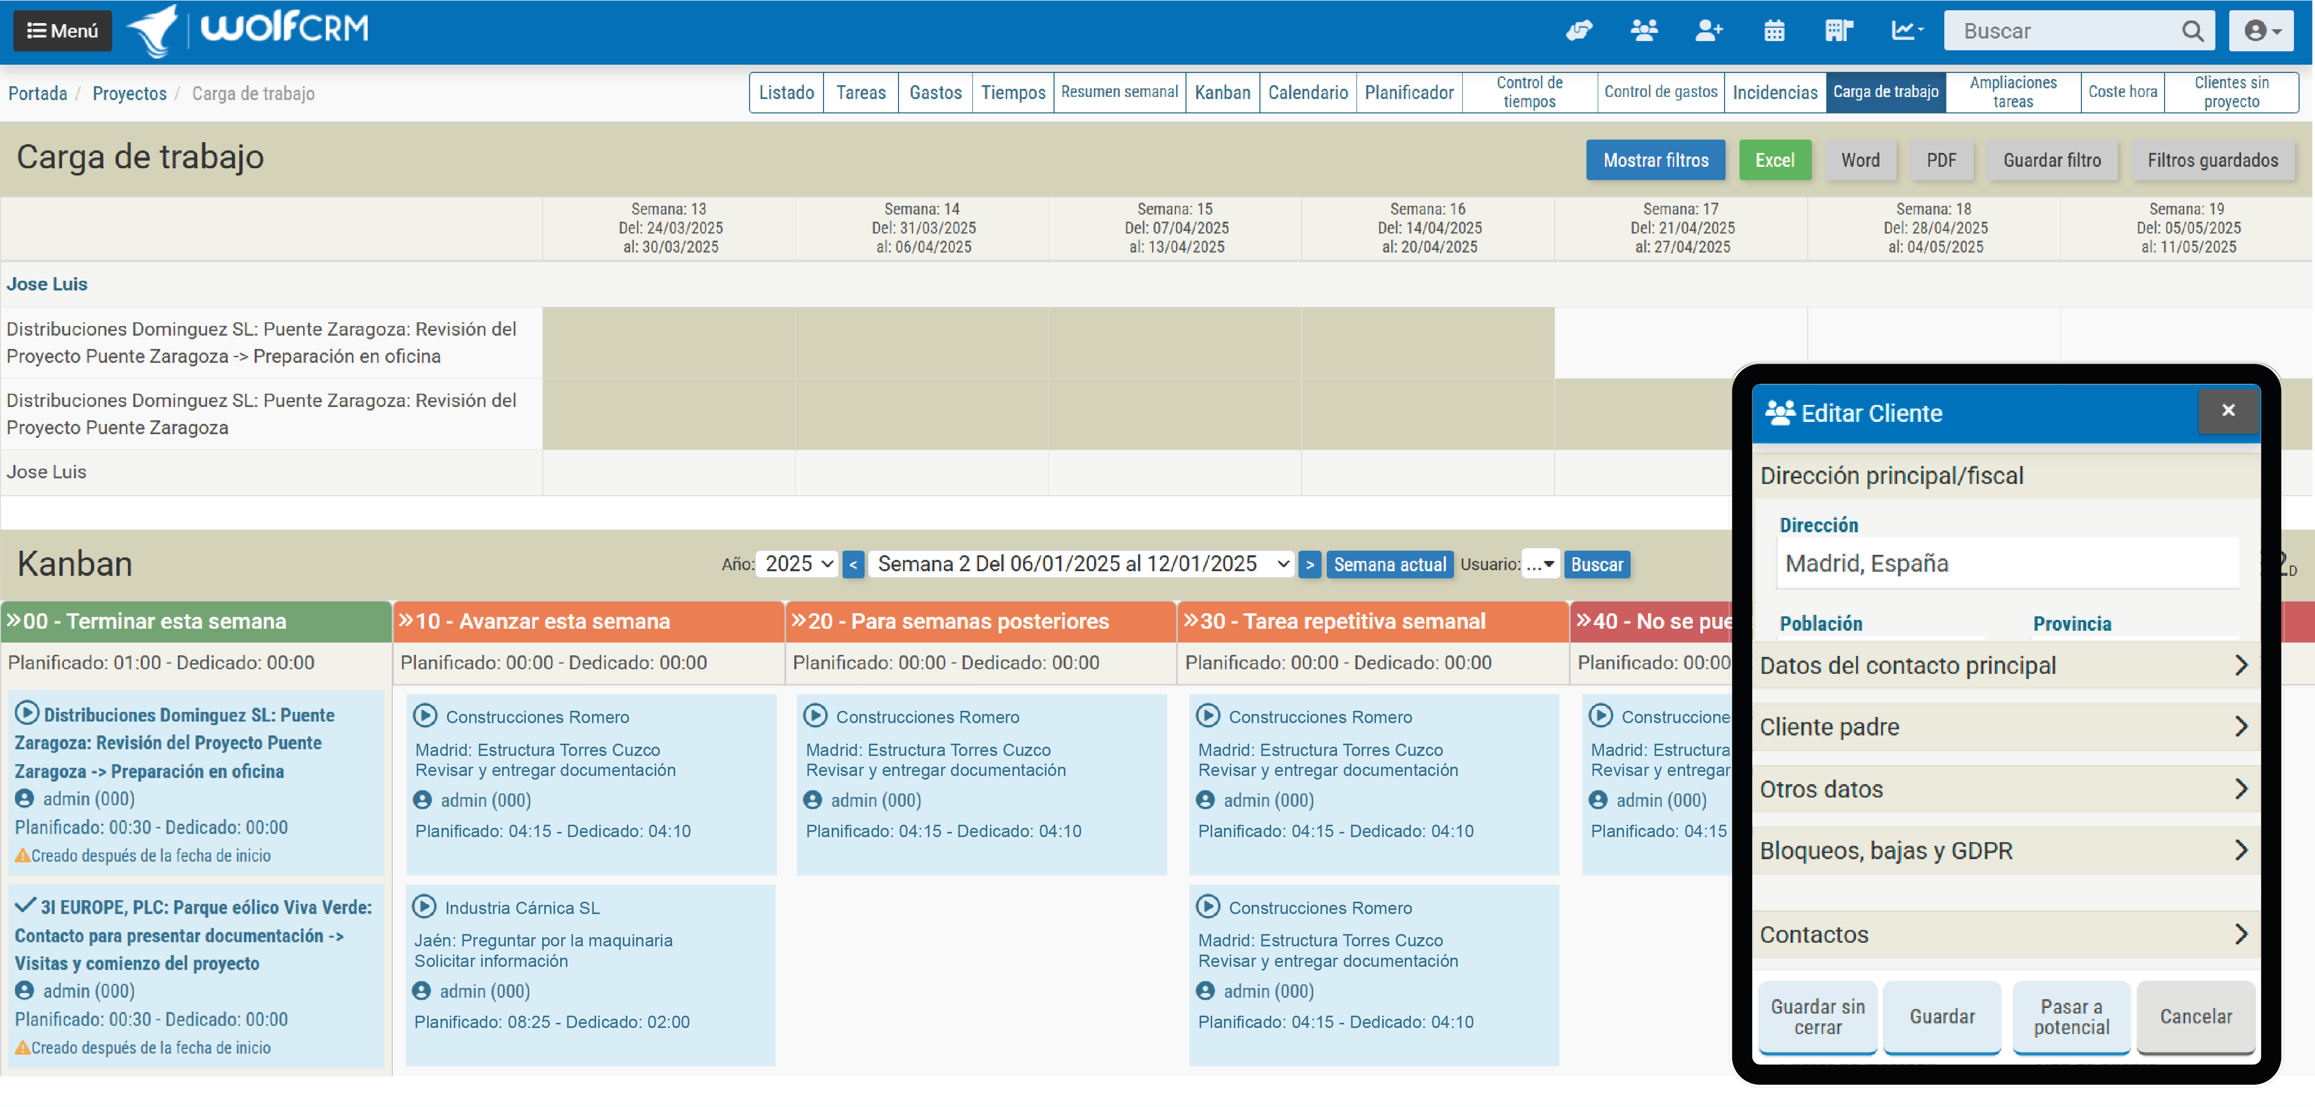Screen dimensions: 2315x1107
Task: Export to Word button
Action: [1860, 160]
